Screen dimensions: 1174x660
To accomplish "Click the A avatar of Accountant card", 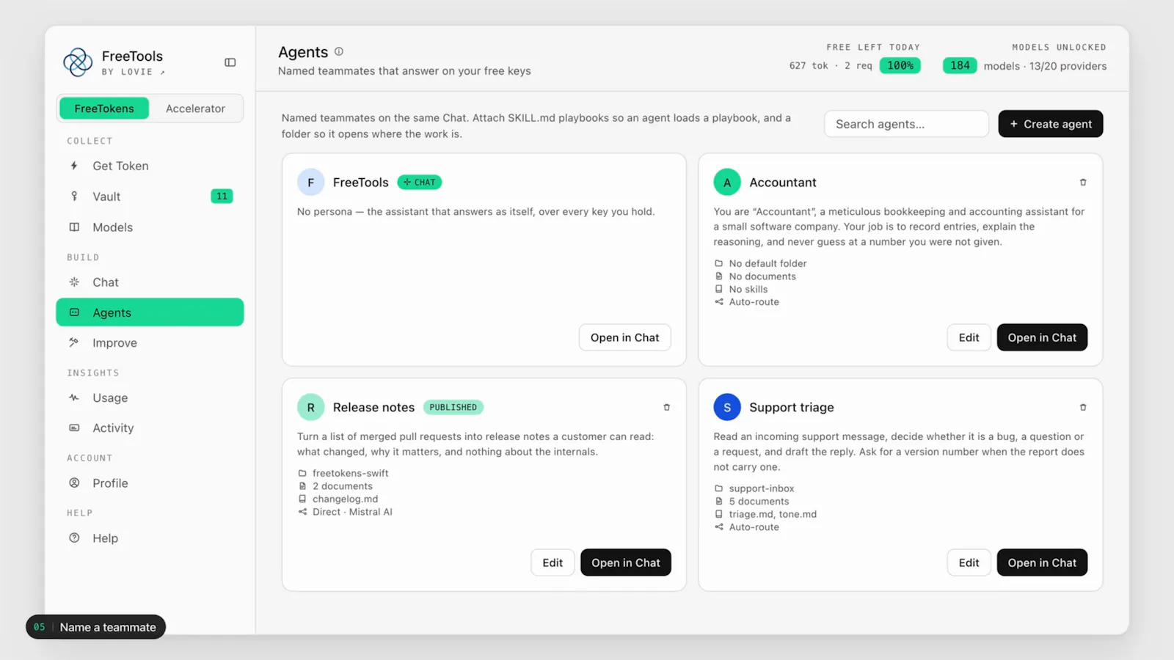I will tap(727, 183).
